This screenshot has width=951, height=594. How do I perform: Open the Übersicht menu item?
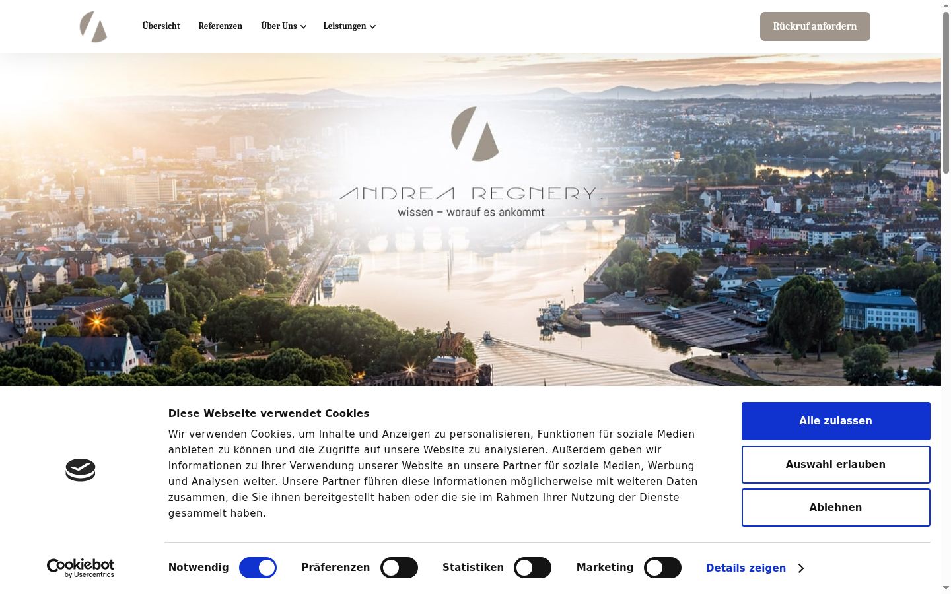(161, 26)
